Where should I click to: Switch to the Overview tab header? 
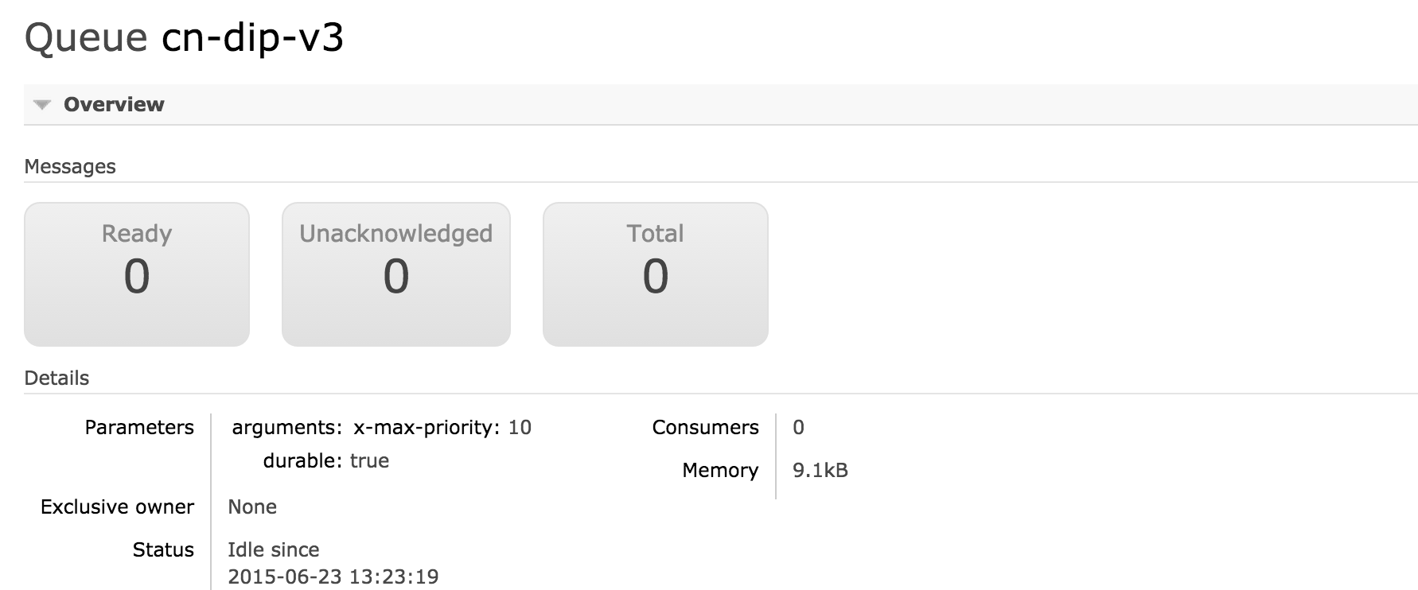click(115, 104)
